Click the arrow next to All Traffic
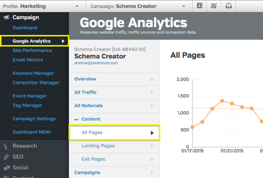 tap(152, 93)
